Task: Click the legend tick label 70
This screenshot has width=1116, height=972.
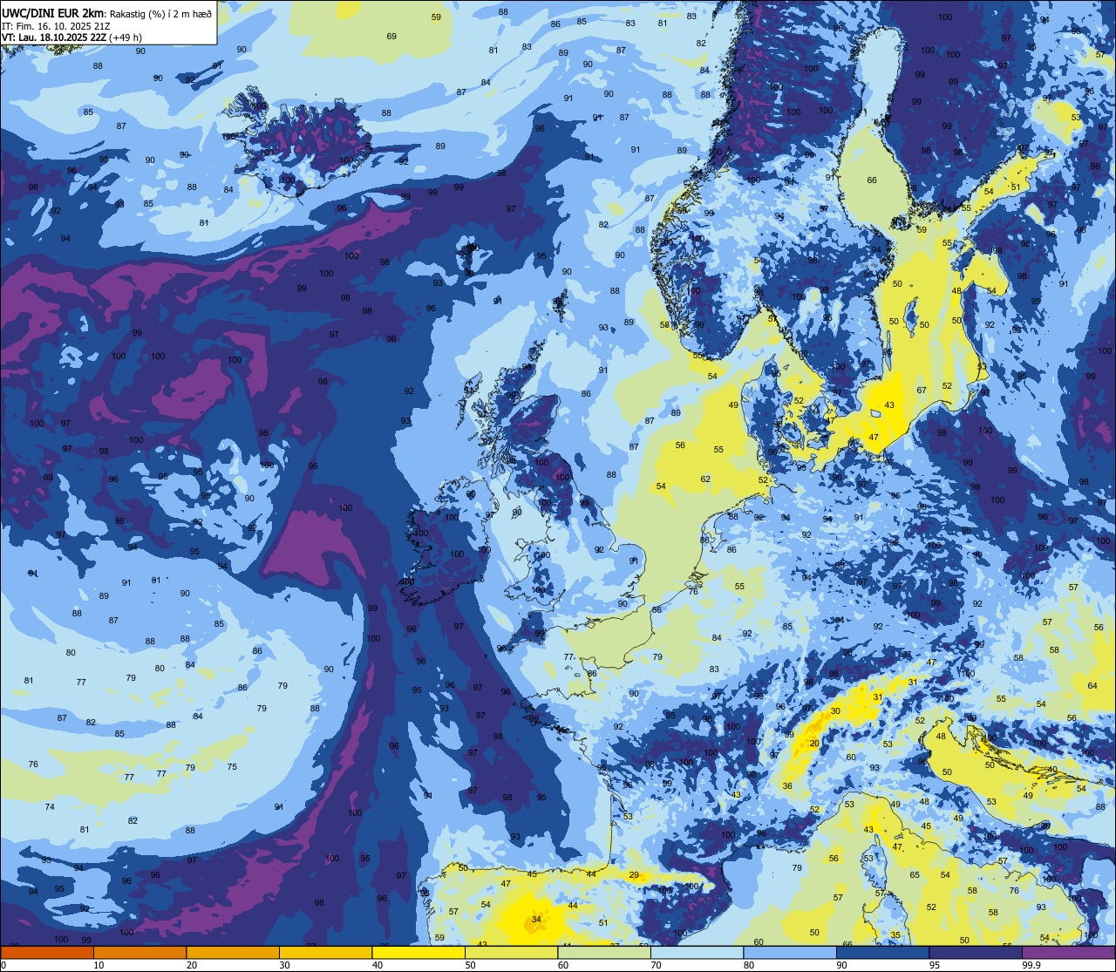Action: pyautogui.click(x=656, y=965)
